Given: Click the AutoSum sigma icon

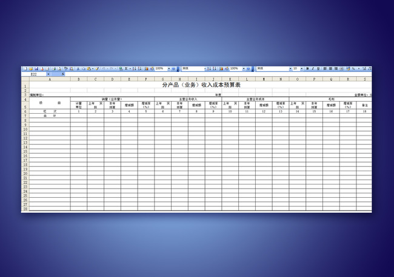Looking at the screenshot, I should click(x=126, y=69).
